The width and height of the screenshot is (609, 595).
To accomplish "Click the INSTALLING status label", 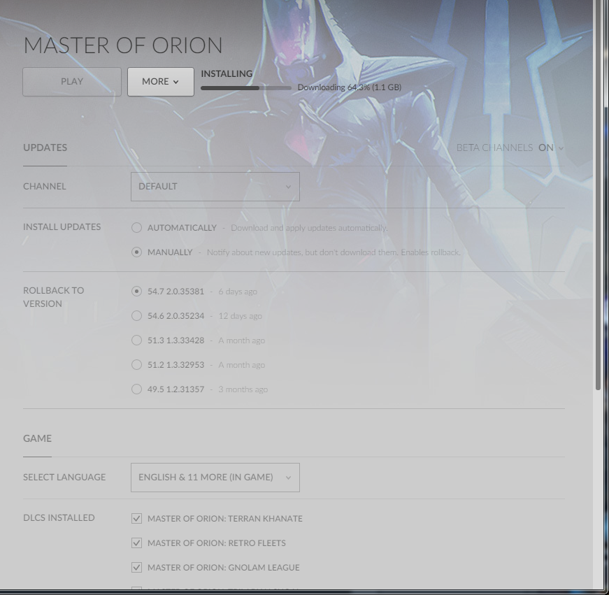I will coord(227,74).
